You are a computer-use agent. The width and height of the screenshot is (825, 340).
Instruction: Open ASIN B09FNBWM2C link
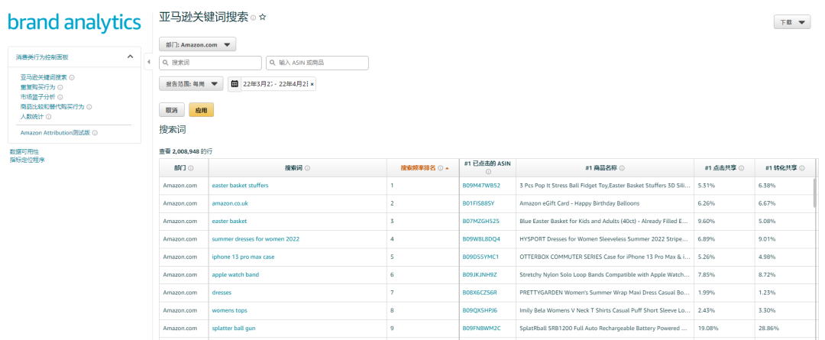pos(481,329)
